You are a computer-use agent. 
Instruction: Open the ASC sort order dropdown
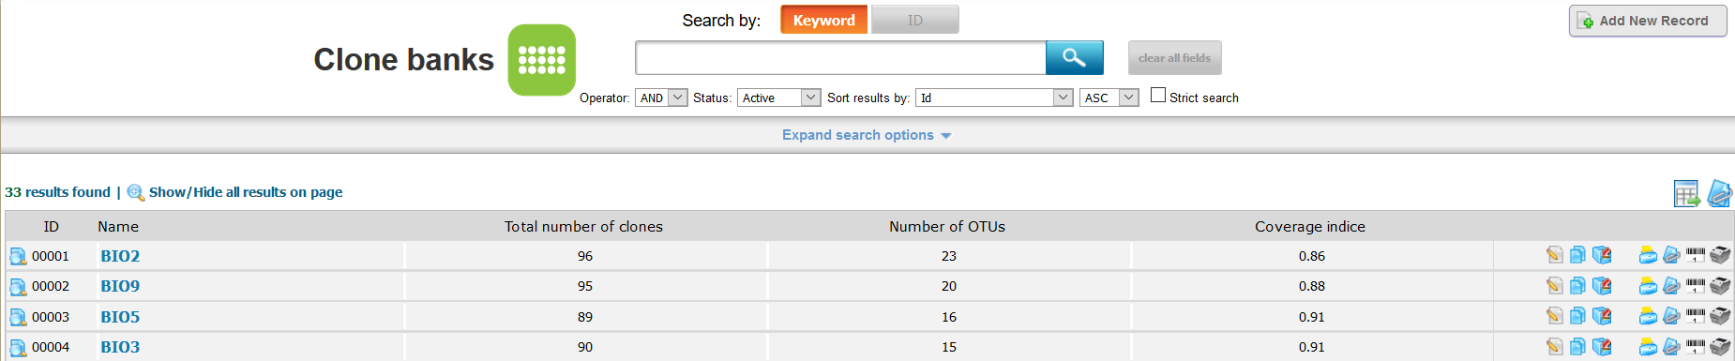coord(1109,98)
